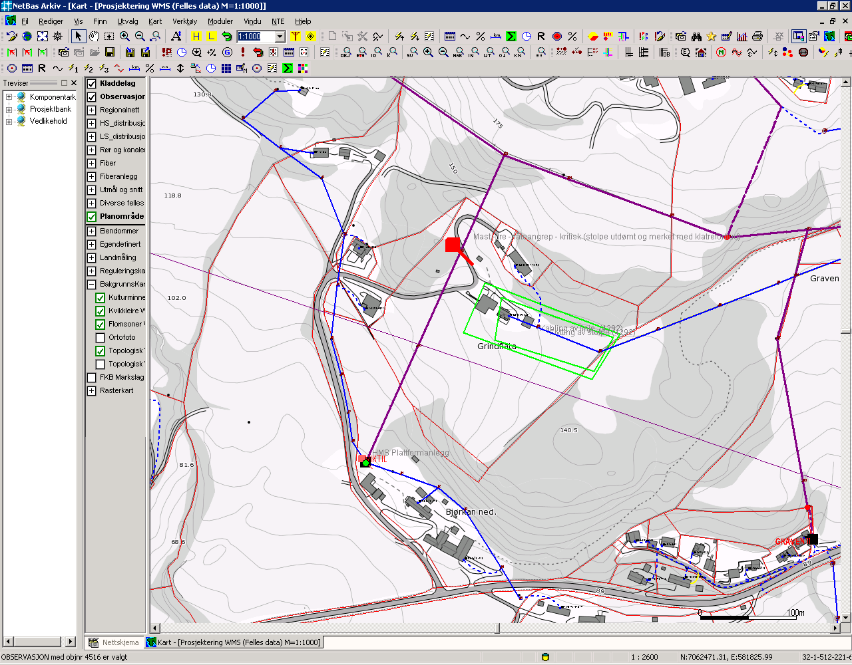Click the km ruler icon in third toolbar

point(134,68)
